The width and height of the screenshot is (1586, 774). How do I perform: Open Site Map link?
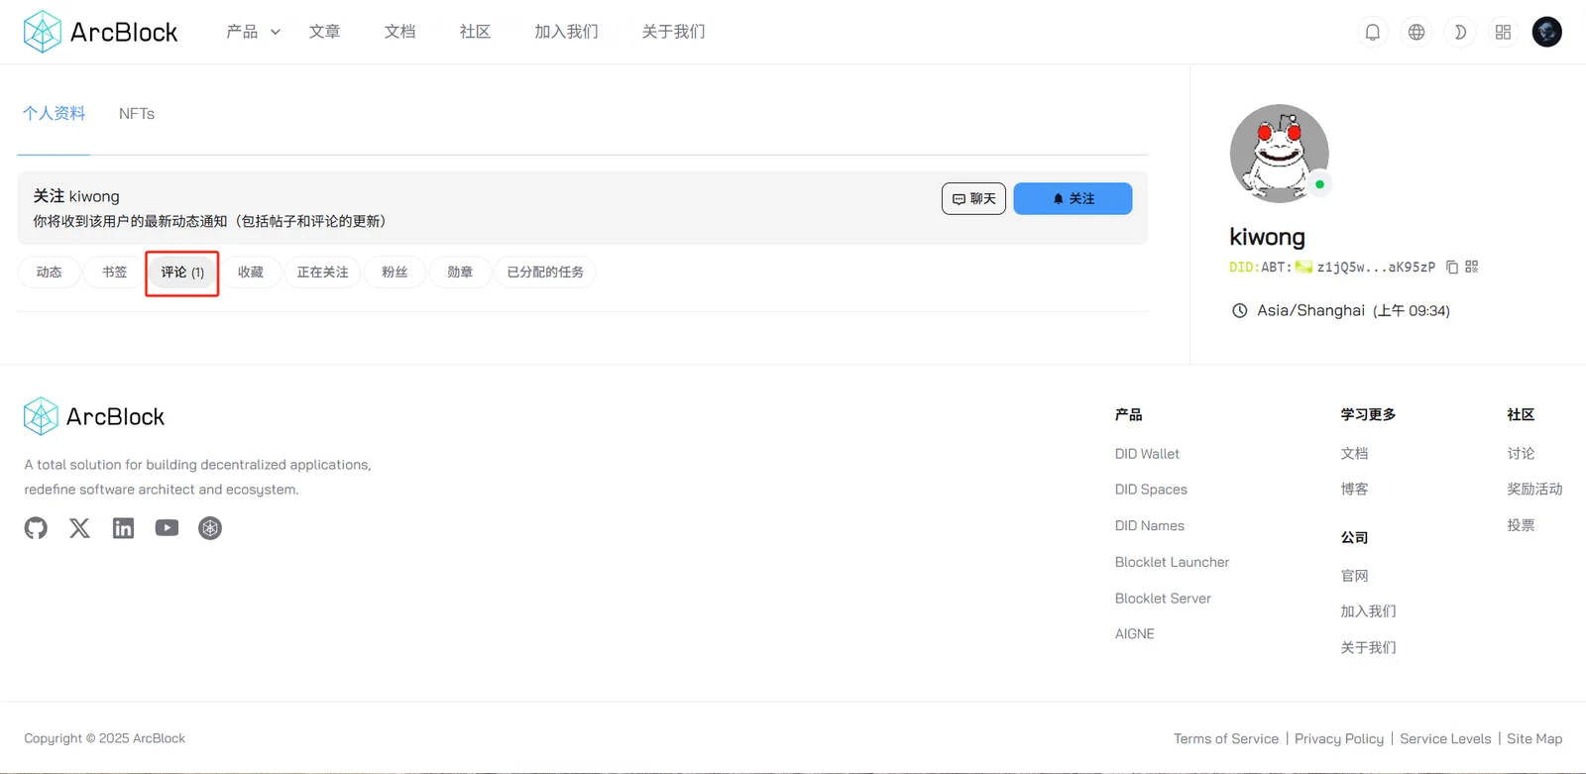coord(1534,738)
